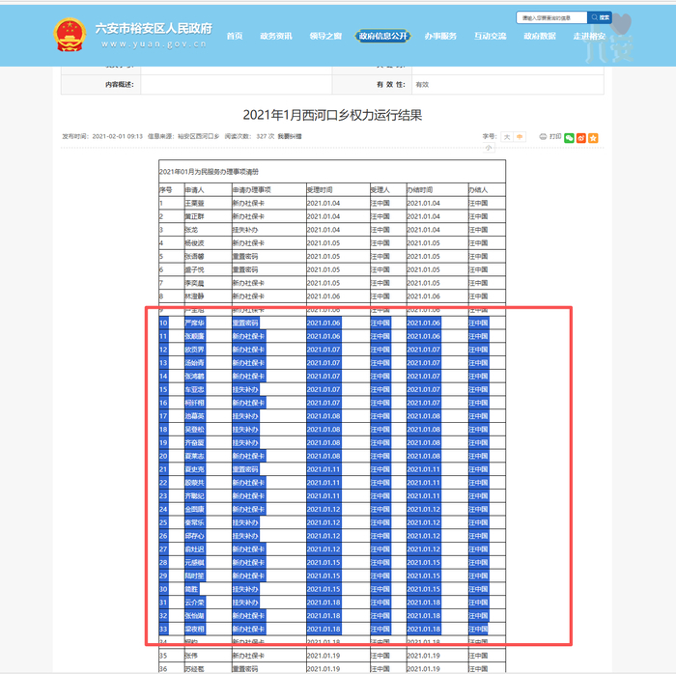676x674 pixels.
Task: Open the 政务资讯 navigation item
Action: coord(276,36)
